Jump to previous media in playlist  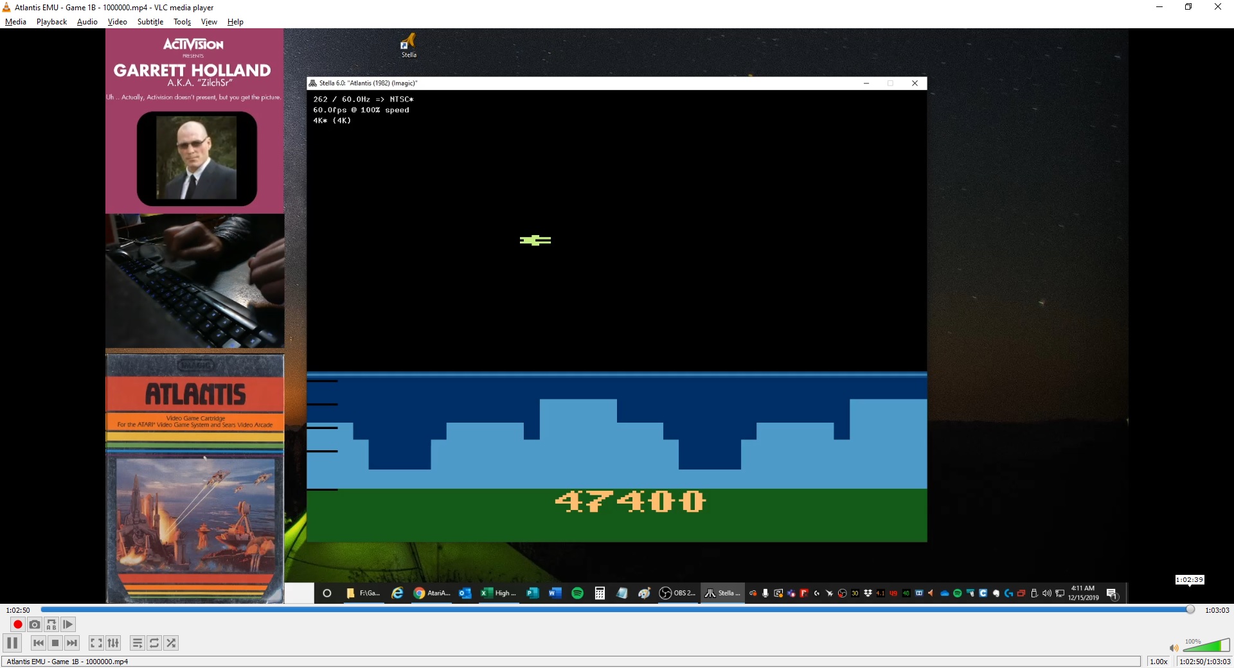pyautogui.click(x=39, y=643)
